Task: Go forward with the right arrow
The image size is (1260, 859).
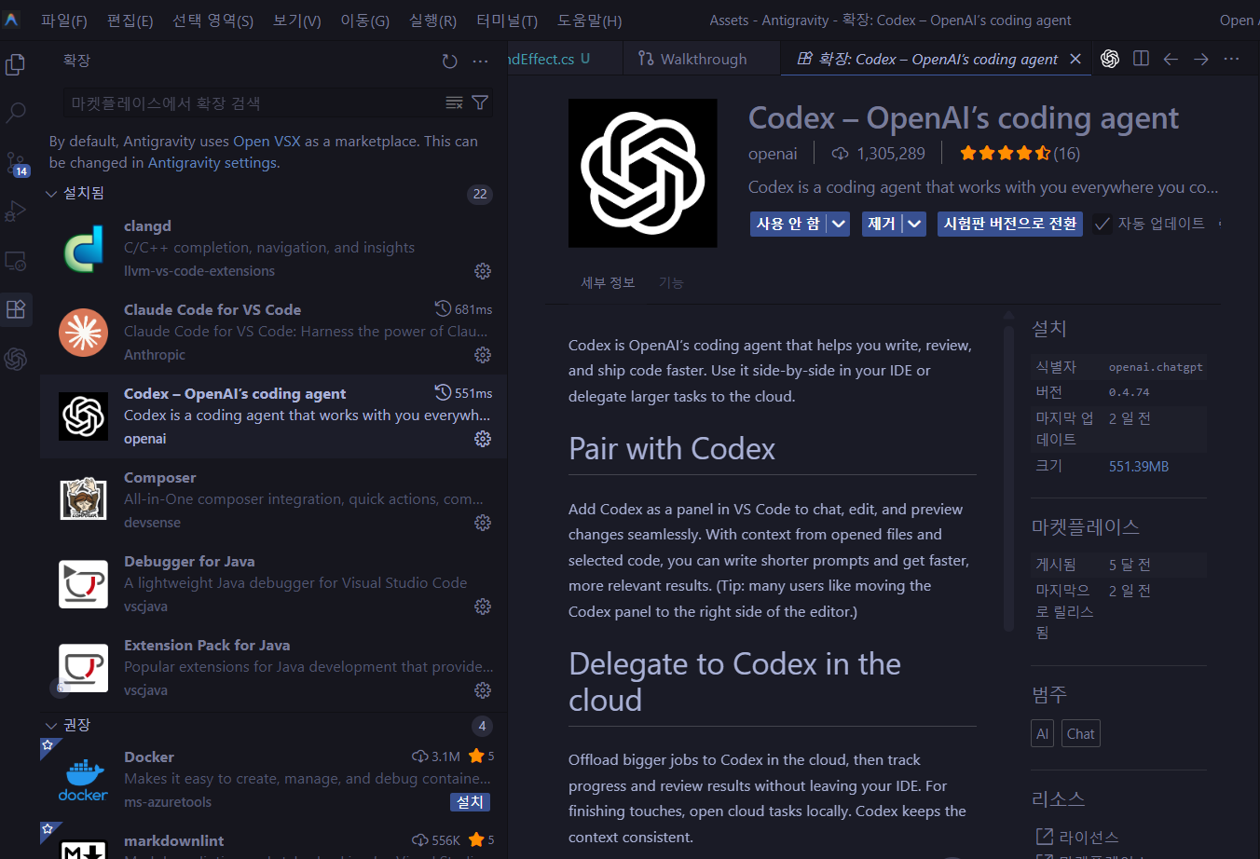Action: pos(1201,59)
